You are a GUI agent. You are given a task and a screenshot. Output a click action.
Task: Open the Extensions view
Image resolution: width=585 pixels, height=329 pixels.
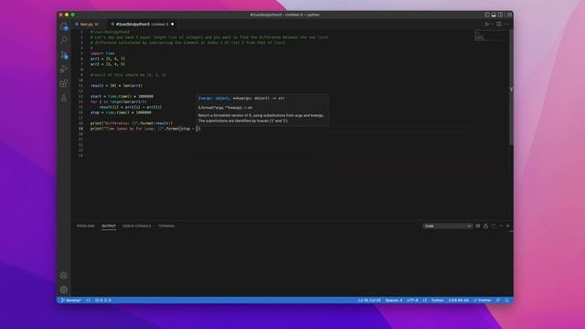click(x=64, y=83)
